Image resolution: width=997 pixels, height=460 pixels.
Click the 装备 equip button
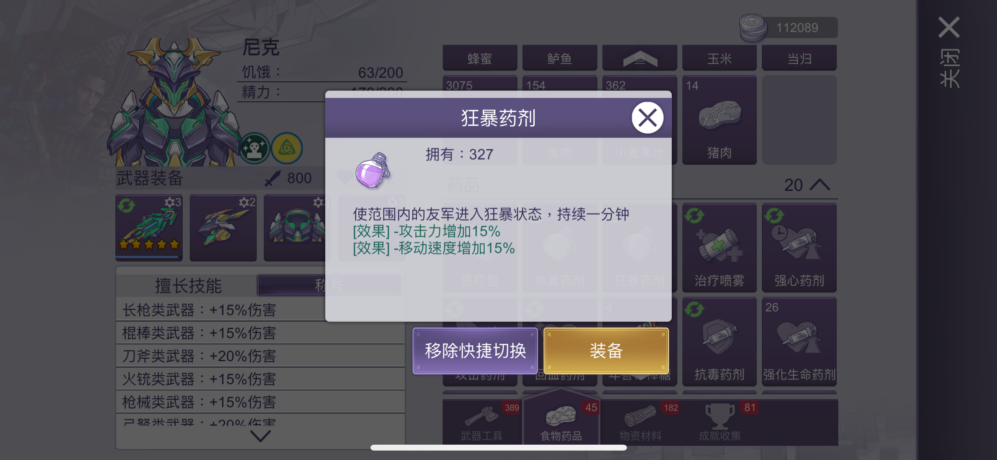click(x=606, y=351)
